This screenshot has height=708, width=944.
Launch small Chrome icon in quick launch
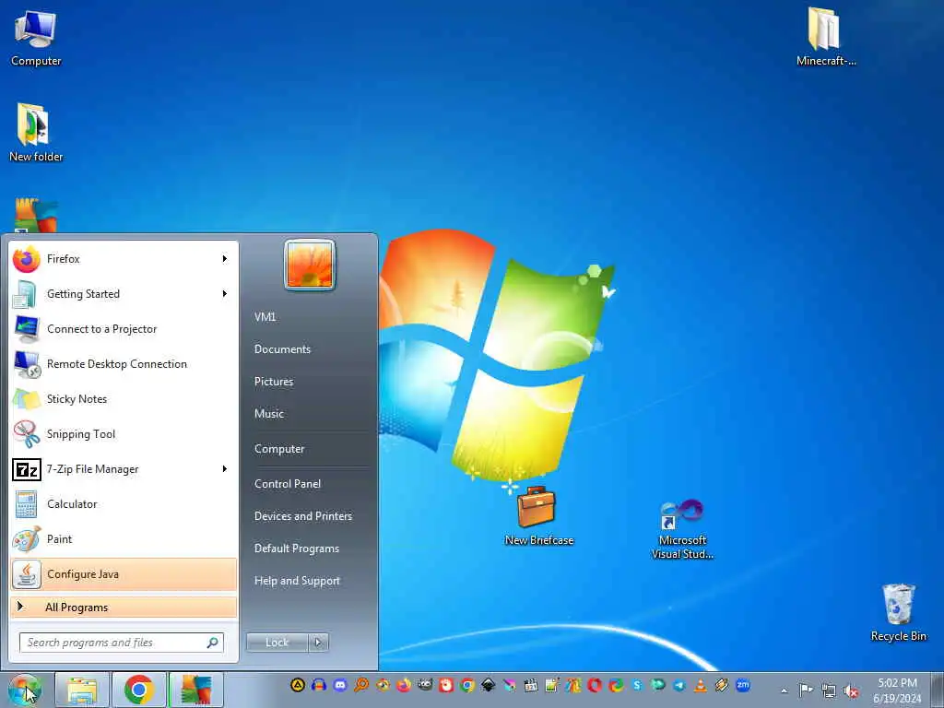[467, 685]
